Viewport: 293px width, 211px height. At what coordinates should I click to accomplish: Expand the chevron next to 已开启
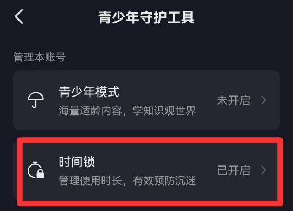[x=264, y=170]
